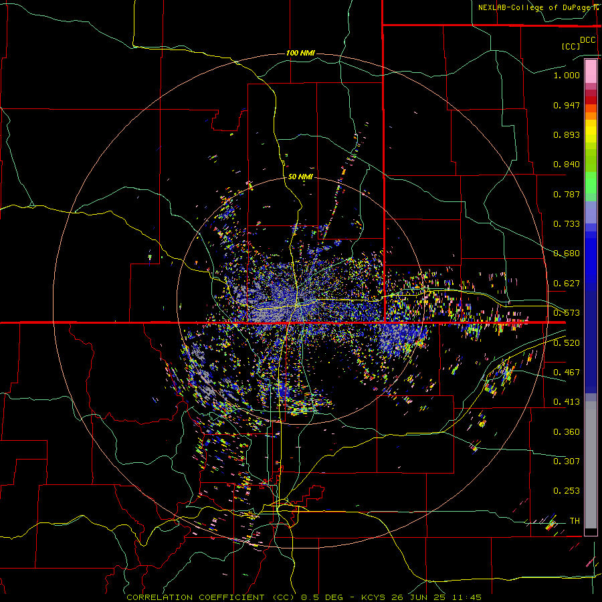602x602 pixels.
Task: Click the 0.627 value on the legend
Action: tap(567, 284)
